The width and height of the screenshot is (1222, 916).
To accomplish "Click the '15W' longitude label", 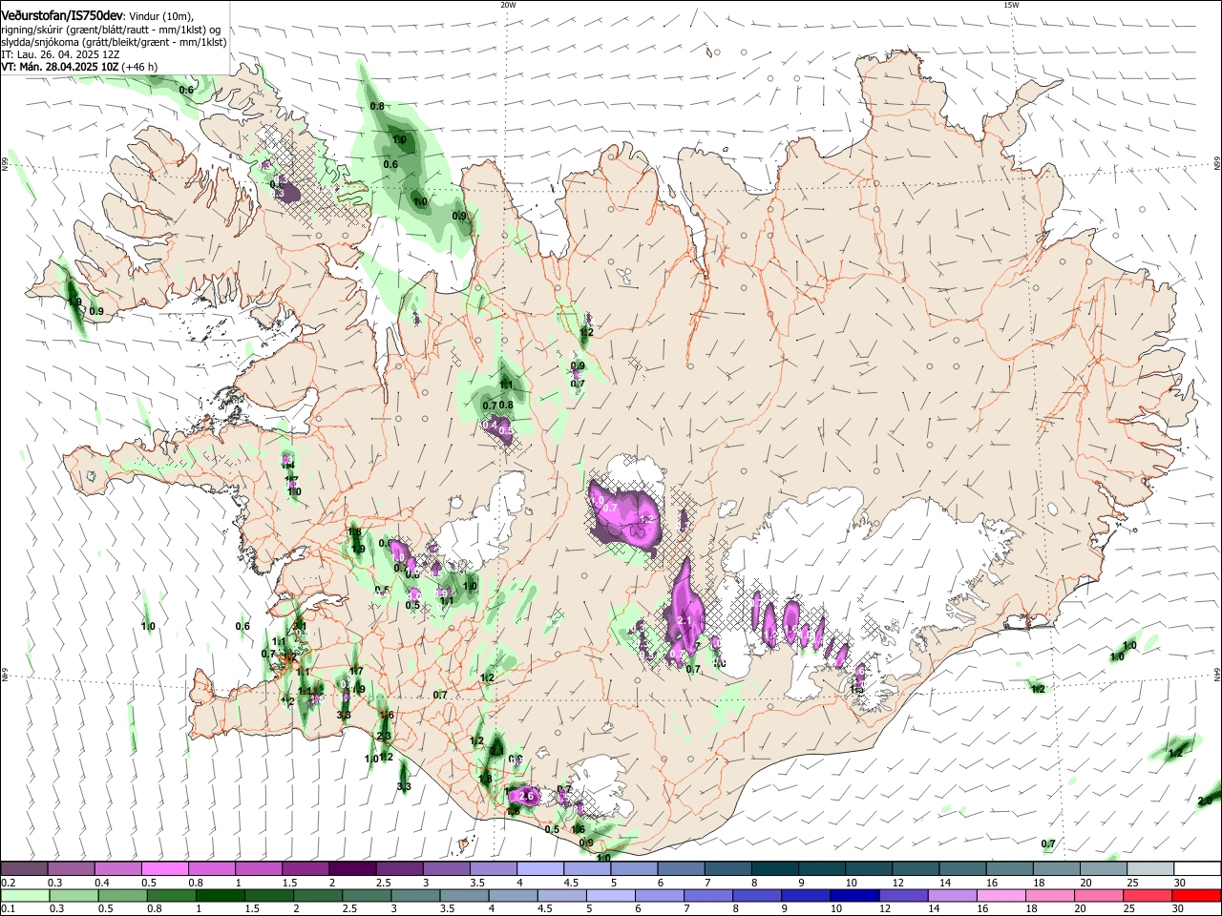I will (1011, 5).
